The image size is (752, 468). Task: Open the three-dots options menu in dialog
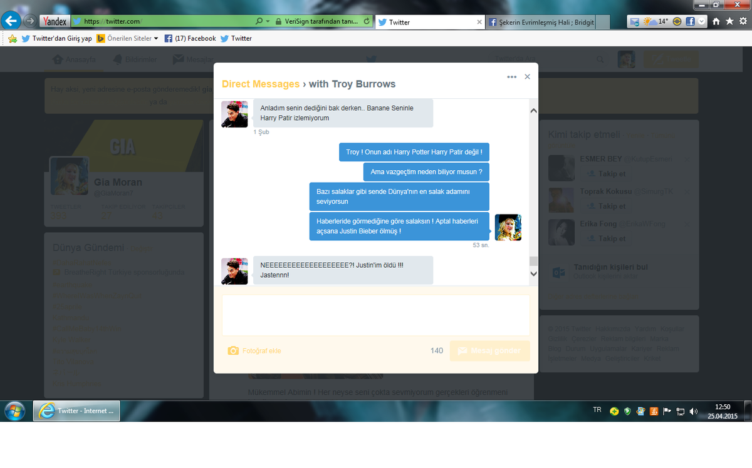(x=512, y=77)
